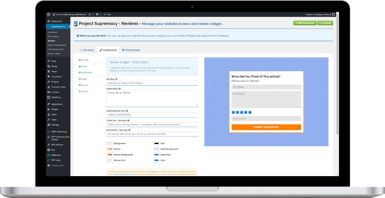Click the Comments bubble icon in sidebar
This screenshot has width=385, height=198.
pyautogui.click(x=49, y=77)
